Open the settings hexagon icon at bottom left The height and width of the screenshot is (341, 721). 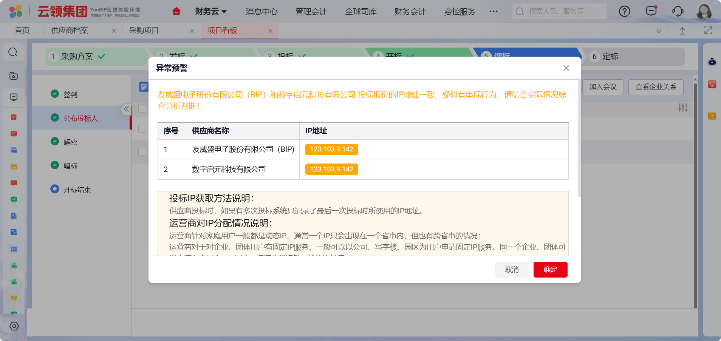click(x=14, y=326)
